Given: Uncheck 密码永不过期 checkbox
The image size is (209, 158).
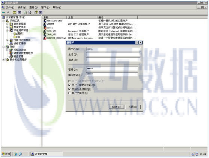Looking at the screenshot, I should coord(69,89).
